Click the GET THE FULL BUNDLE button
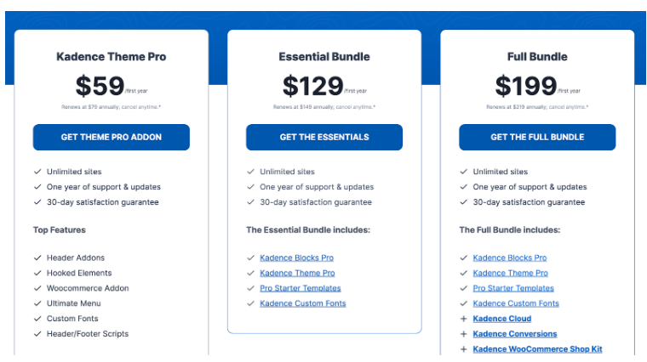Image resolution: width=647 pixels, height=362 pixels. coord(537,137)
